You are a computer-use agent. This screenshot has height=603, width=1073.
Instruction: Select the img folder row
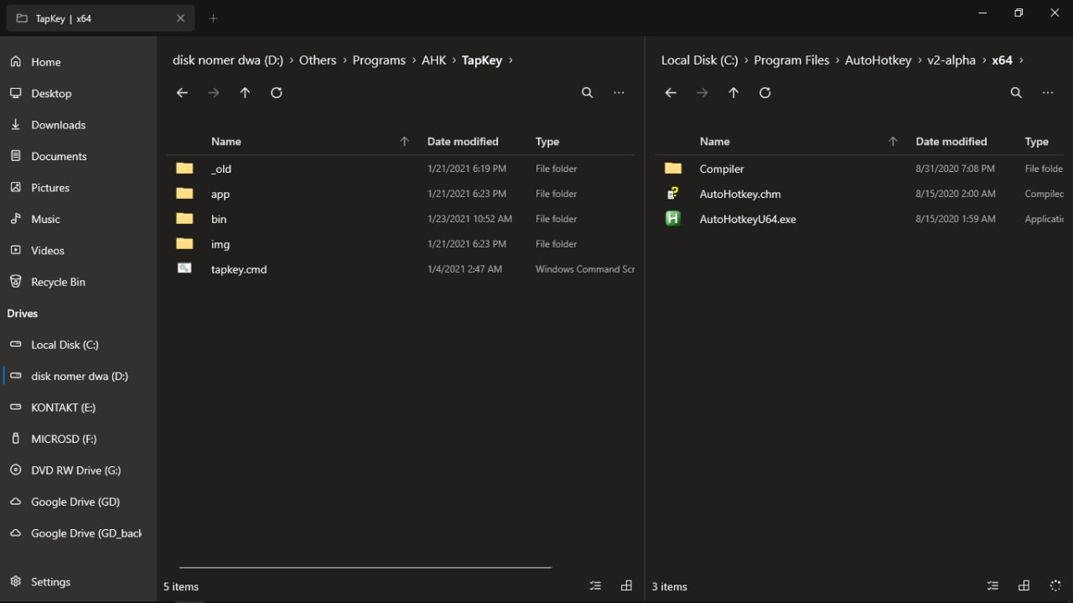[x=402, y=244]
